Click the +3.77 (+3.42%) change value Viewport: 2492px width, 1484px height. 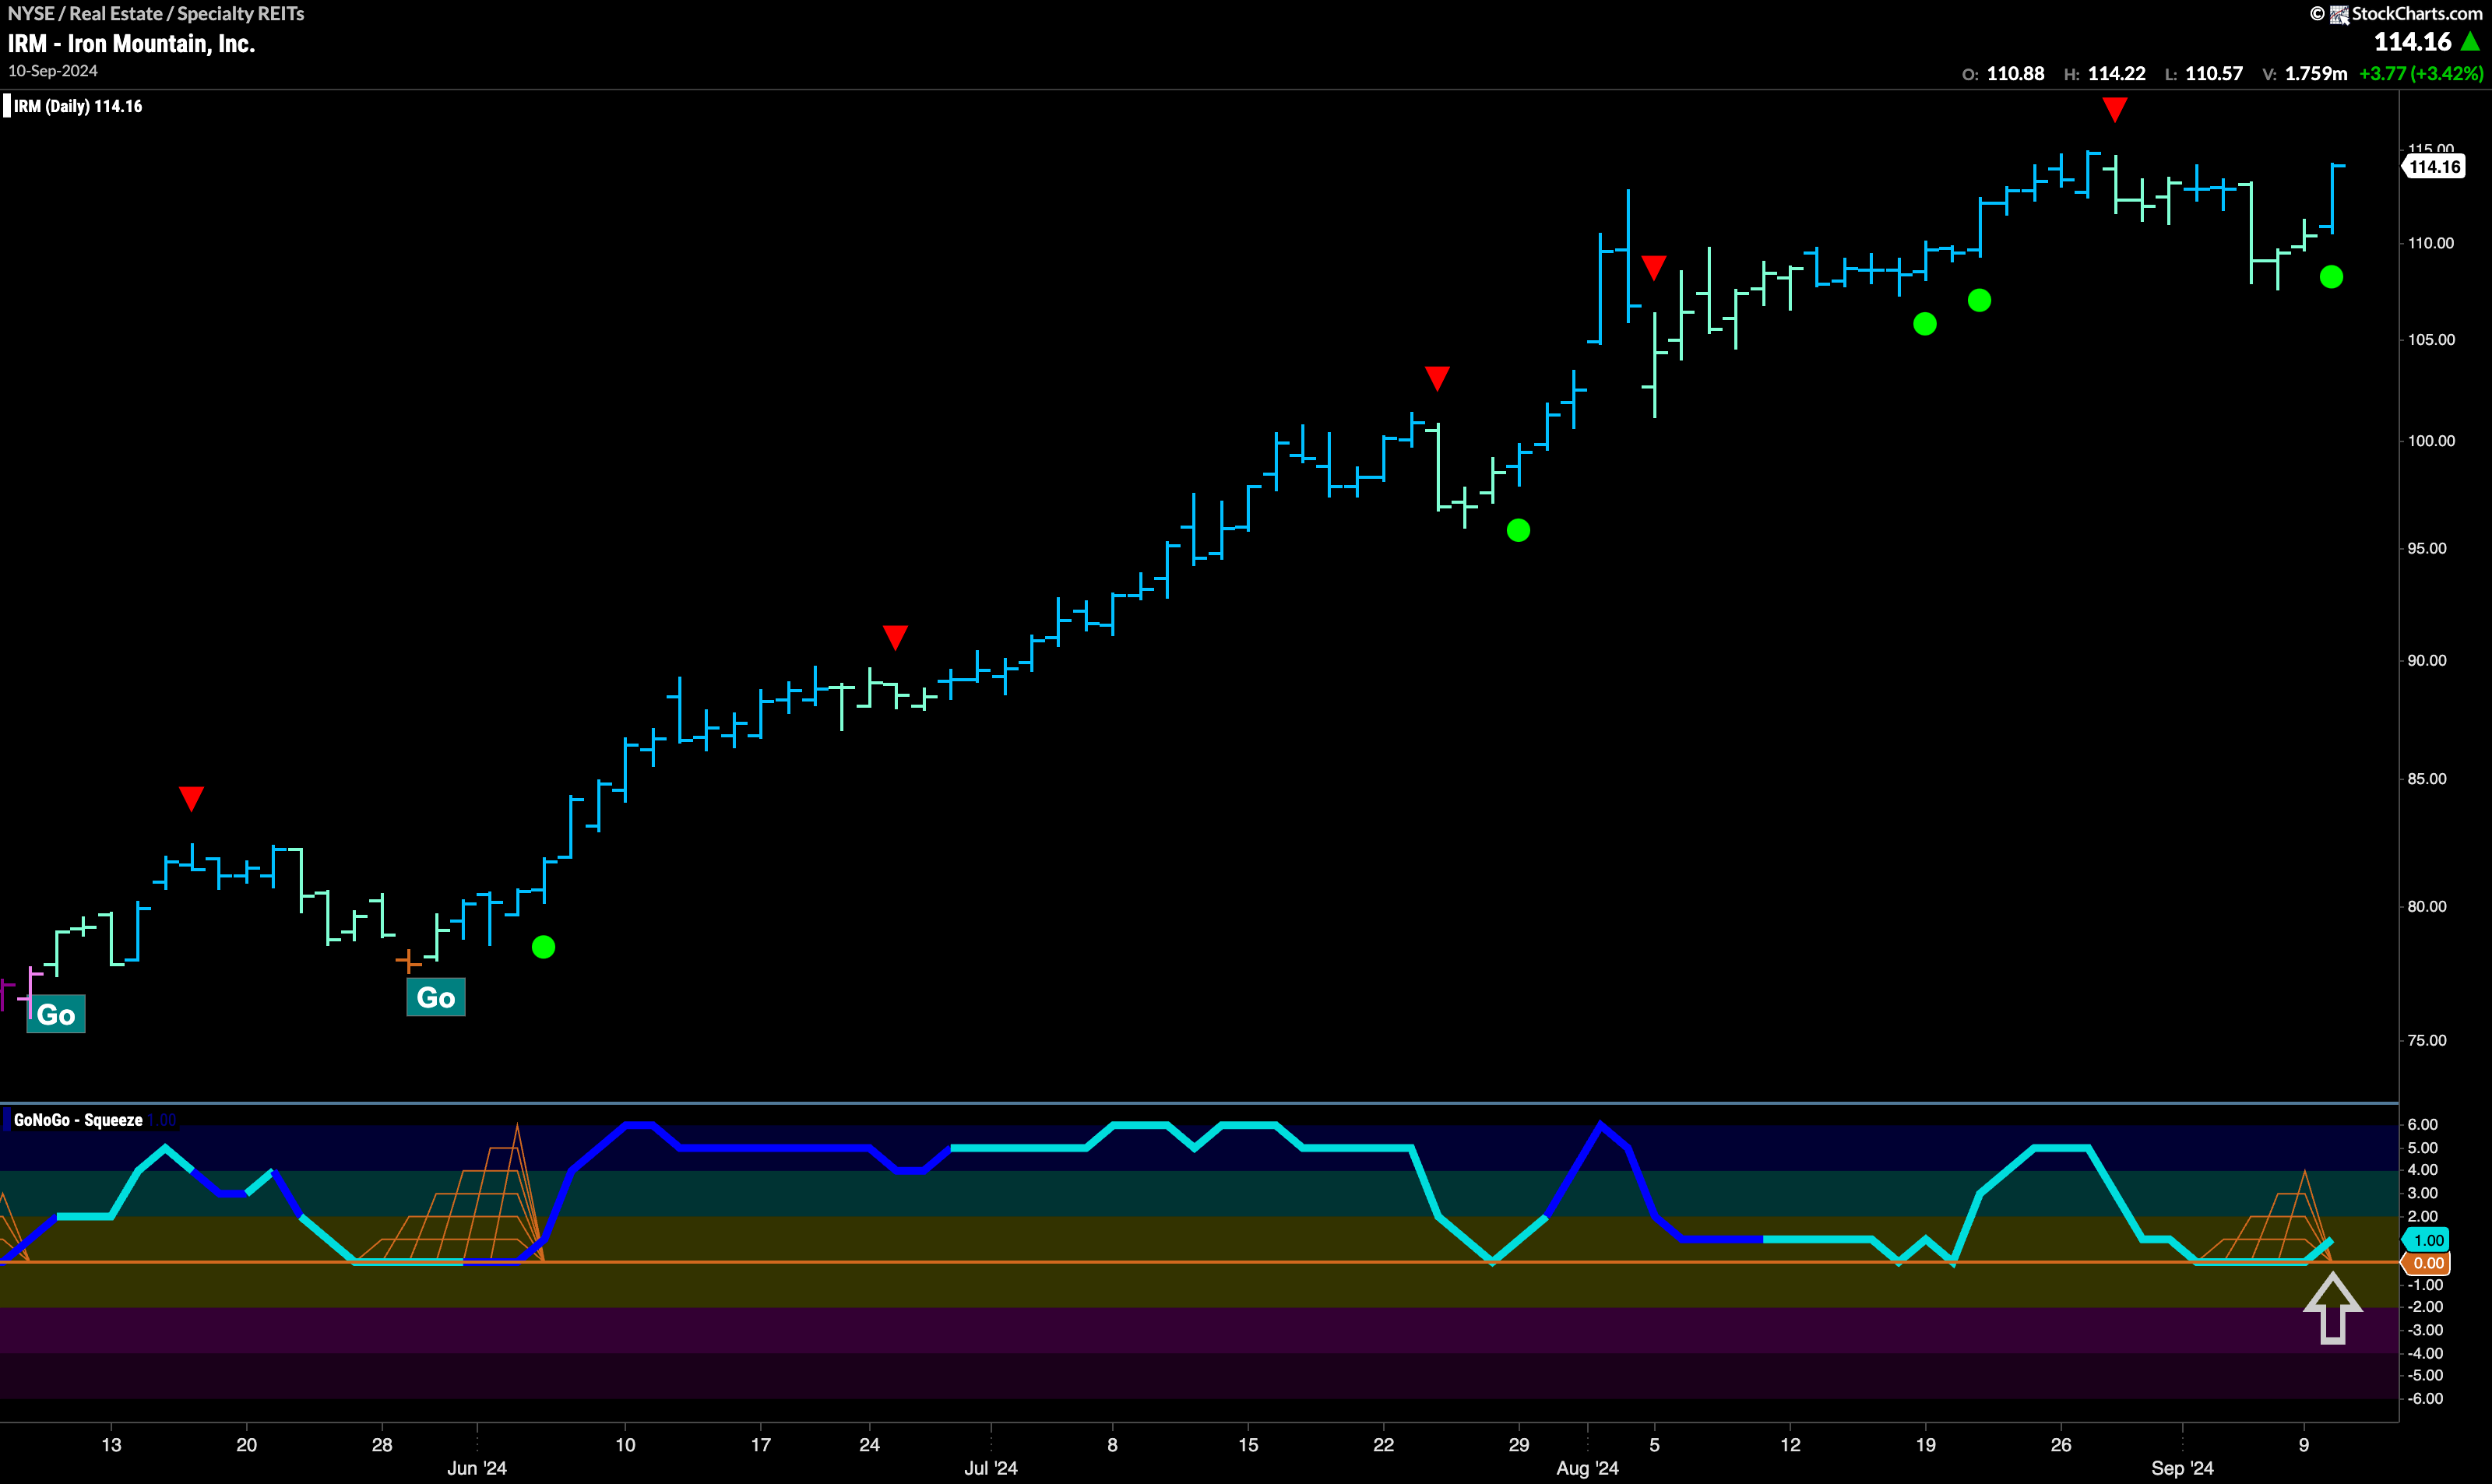click(x=2421, y=74)
